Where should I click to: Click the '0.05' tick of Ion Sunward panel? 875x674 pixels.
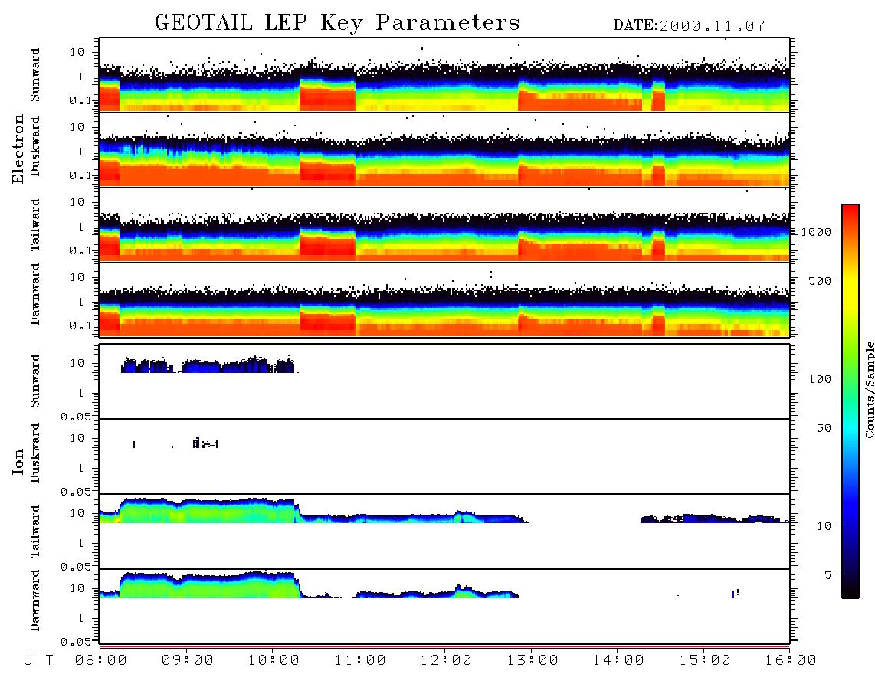76,416
